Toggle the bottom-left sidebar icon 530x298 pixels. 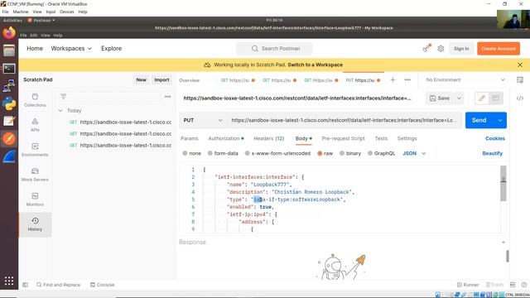click(x=25, y=285)
